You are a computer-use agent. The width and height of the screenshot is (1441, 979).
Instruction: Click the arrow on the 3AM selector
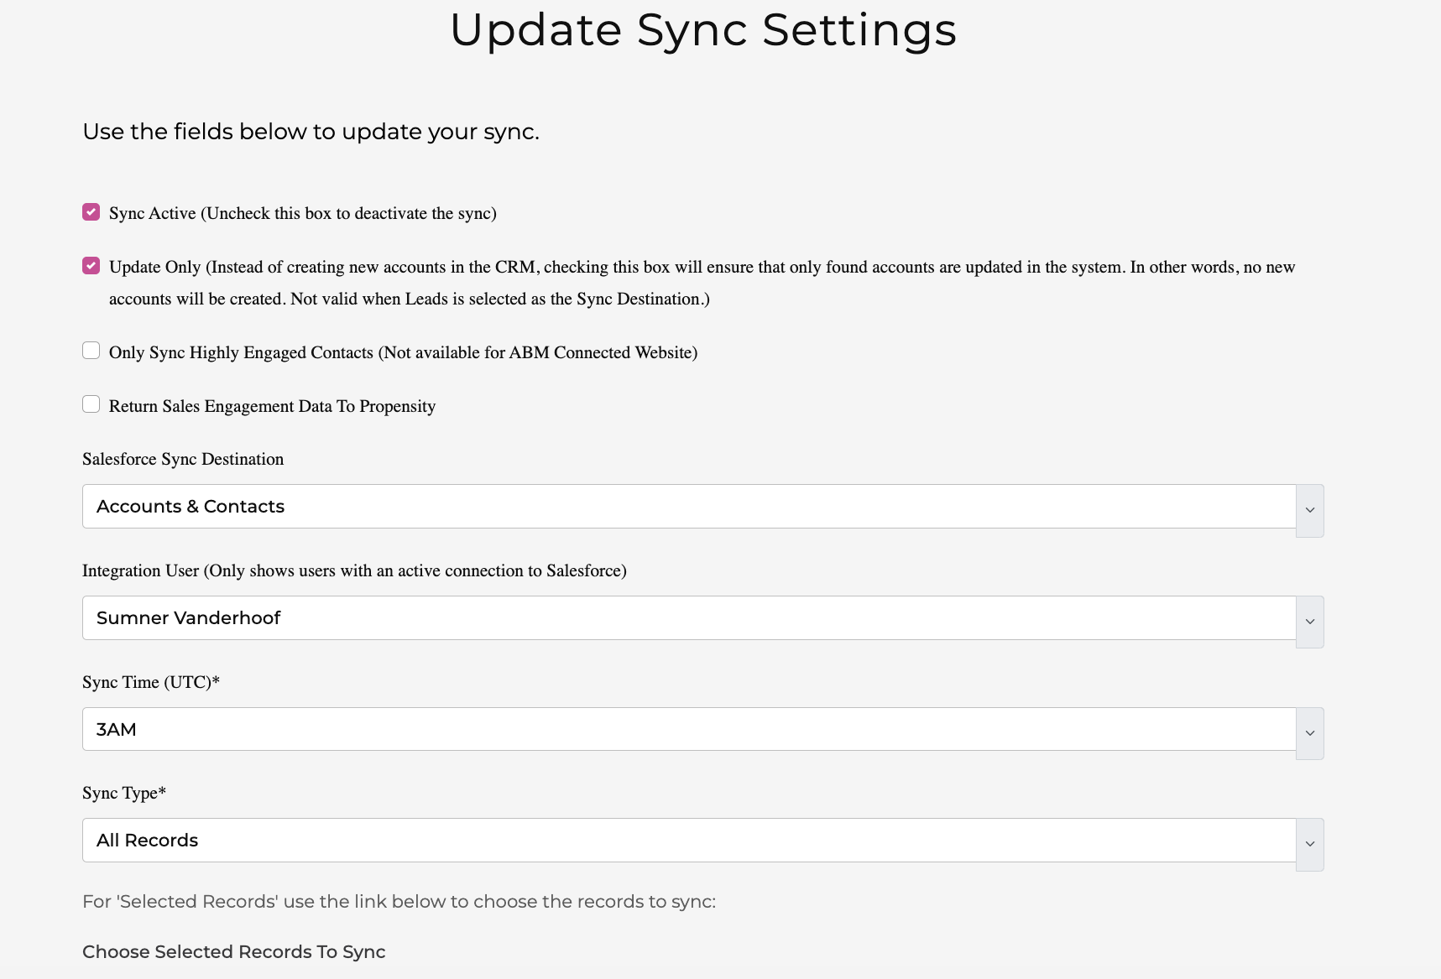click(x=1308, y=732)
